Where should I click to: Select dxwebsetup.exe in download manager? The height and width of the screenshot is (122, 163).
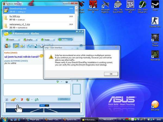pos(39,10)
